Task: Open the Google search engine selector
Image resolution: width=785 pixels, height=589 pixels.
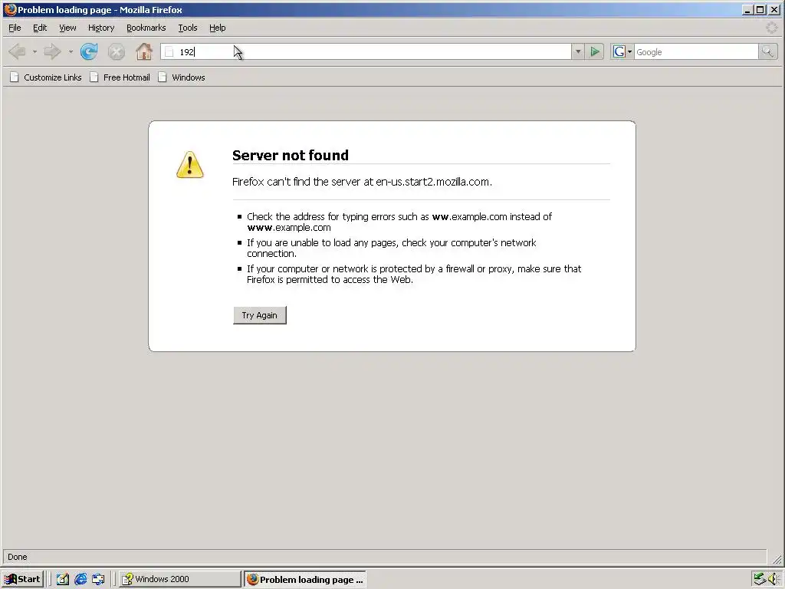Action: point(622,51)
